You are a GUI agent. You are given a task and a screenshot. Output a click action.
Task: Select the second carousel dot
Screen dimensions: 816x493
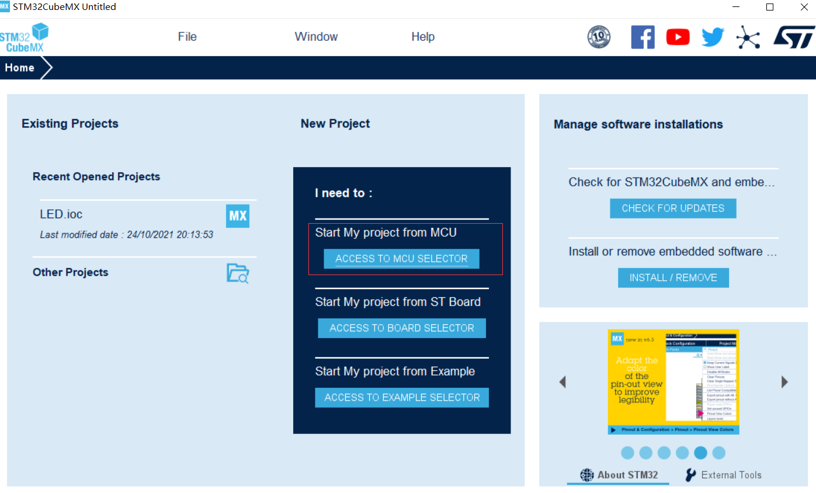645,453
